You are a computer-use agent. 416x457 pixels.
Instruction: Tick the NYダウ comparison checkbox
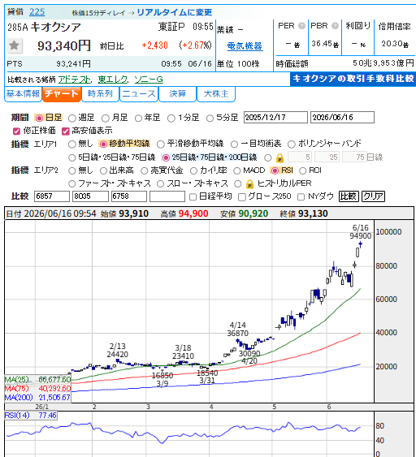pyautogui.click(x=301, y=197)
